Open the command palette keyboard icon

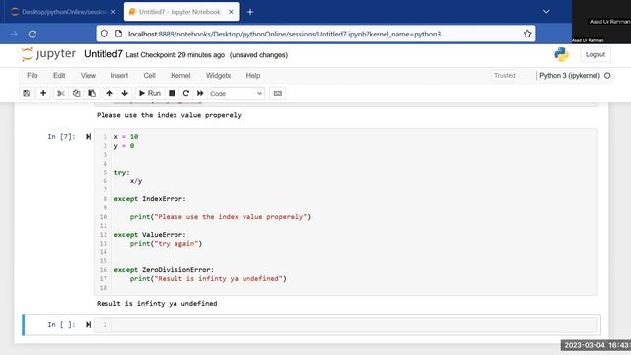coord(278,93)
